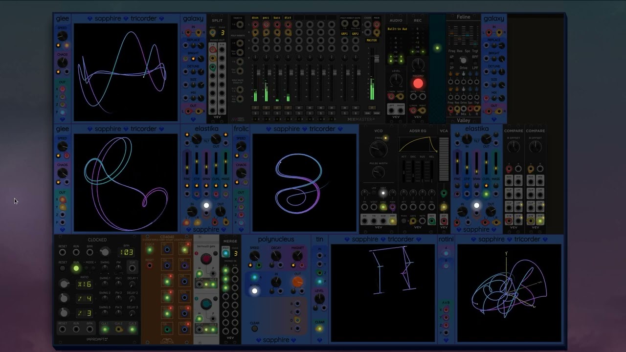This screenshot has width=626, height=352.
Task: Toggle solo on MixMaster perc track
Action: [266, 113]
